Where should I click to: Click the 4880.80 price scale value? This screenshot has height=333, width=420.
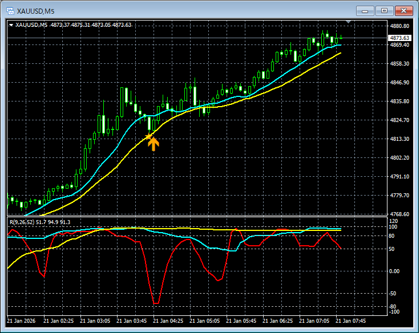[x=399, y=26]
